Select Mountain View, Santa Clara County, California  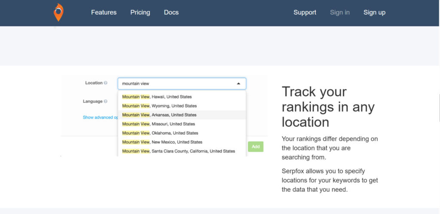(x=178, y=151)
